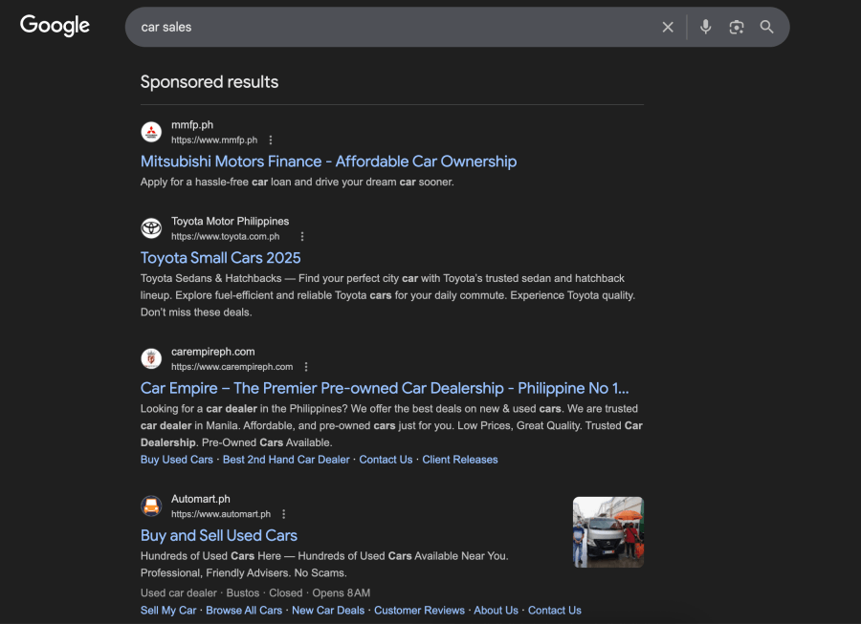Open the Client Releases sitelink

459,460
